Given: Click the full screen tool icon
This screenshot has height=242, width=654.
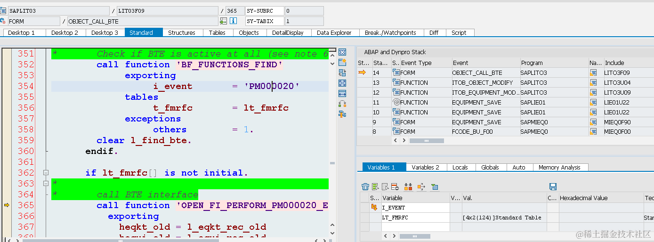Looking at the screenshot, I should click(342, 83).
